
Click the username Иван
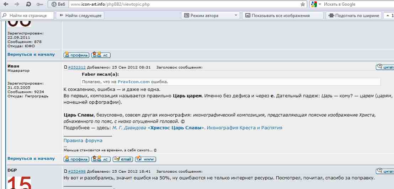tap(13, 66)
